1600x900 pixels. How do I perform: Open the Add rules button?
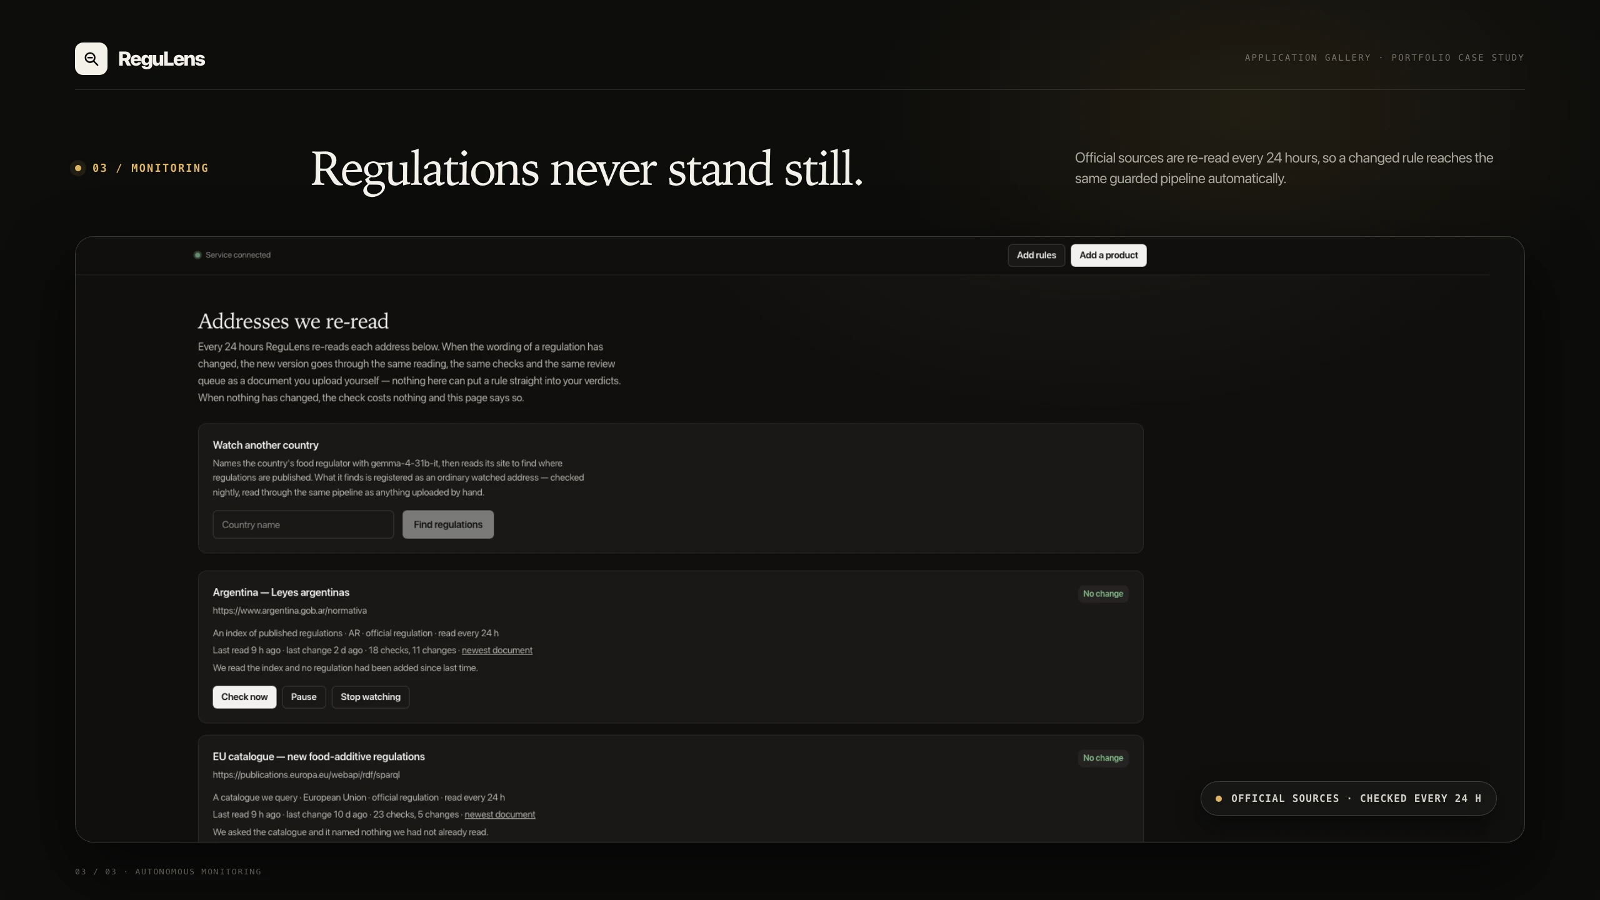click(1036, 255)
